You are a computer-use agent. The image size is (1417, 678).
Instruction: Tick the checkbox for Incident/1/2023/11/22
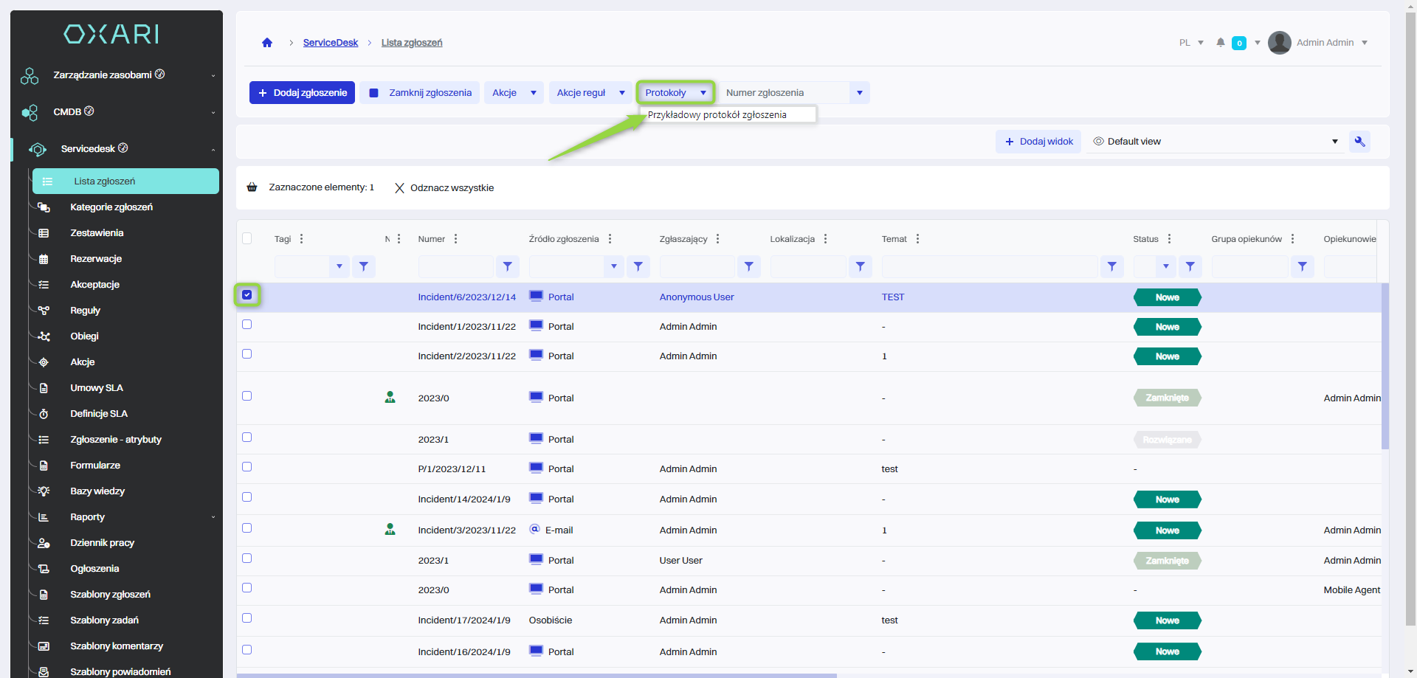coord(247,325)
